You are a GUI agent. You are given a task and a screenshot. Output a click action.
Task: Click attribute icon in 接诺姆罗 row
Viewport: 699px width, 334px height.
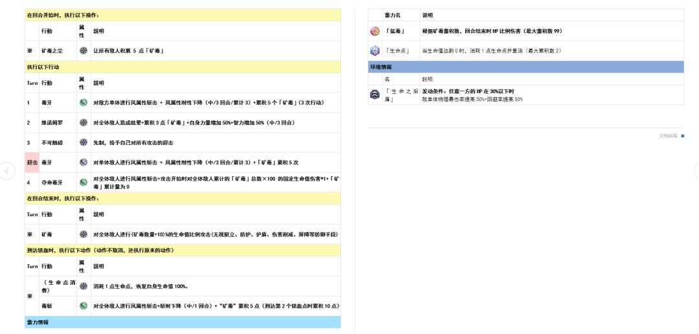click(x=83, y=122)
